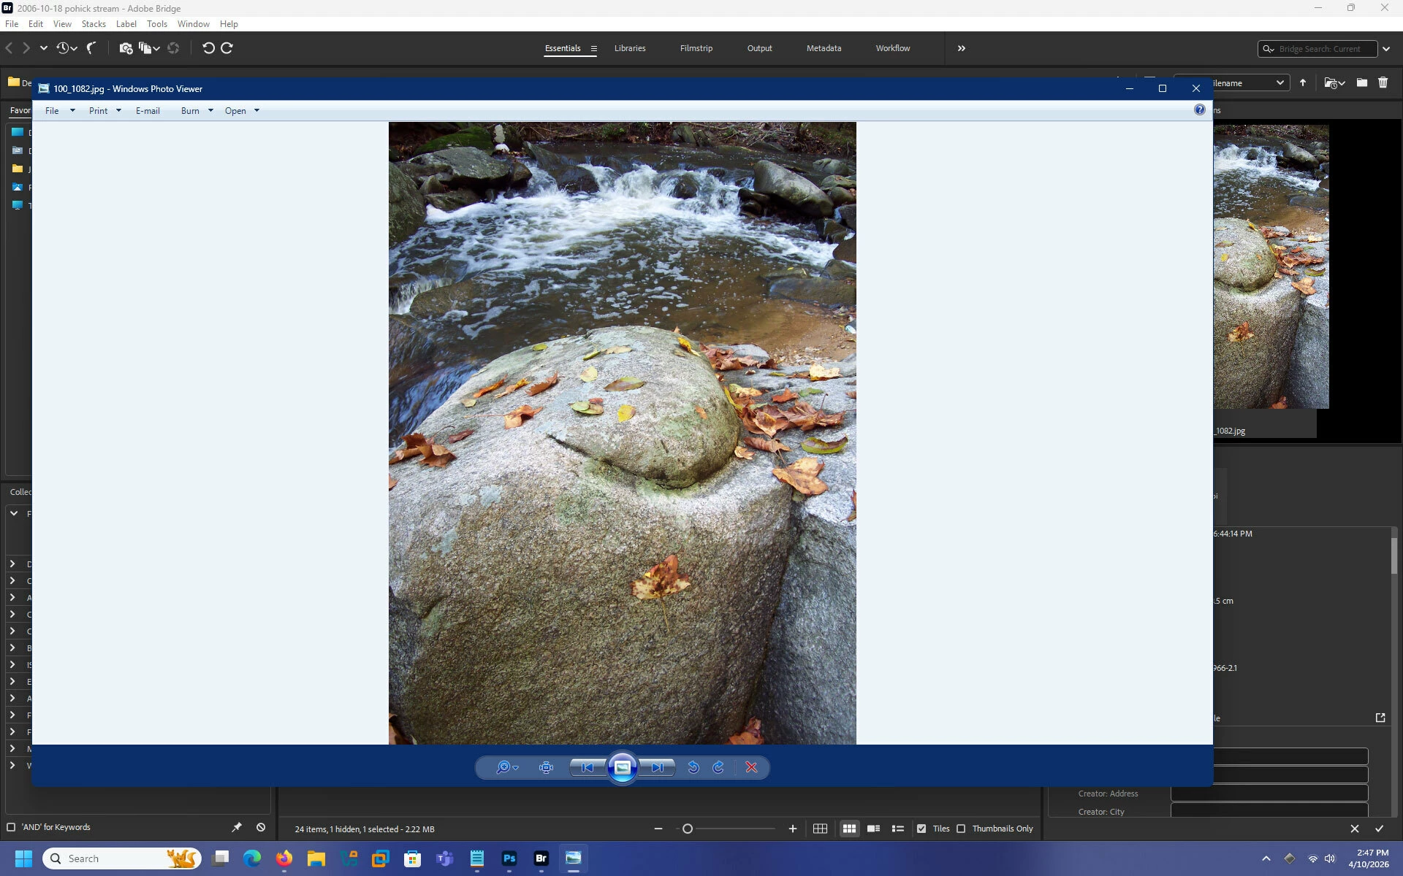Switch to the Filmstrip workspace
The height and width of the screenshot is (876, 1403).
click(x=696, y=48)
